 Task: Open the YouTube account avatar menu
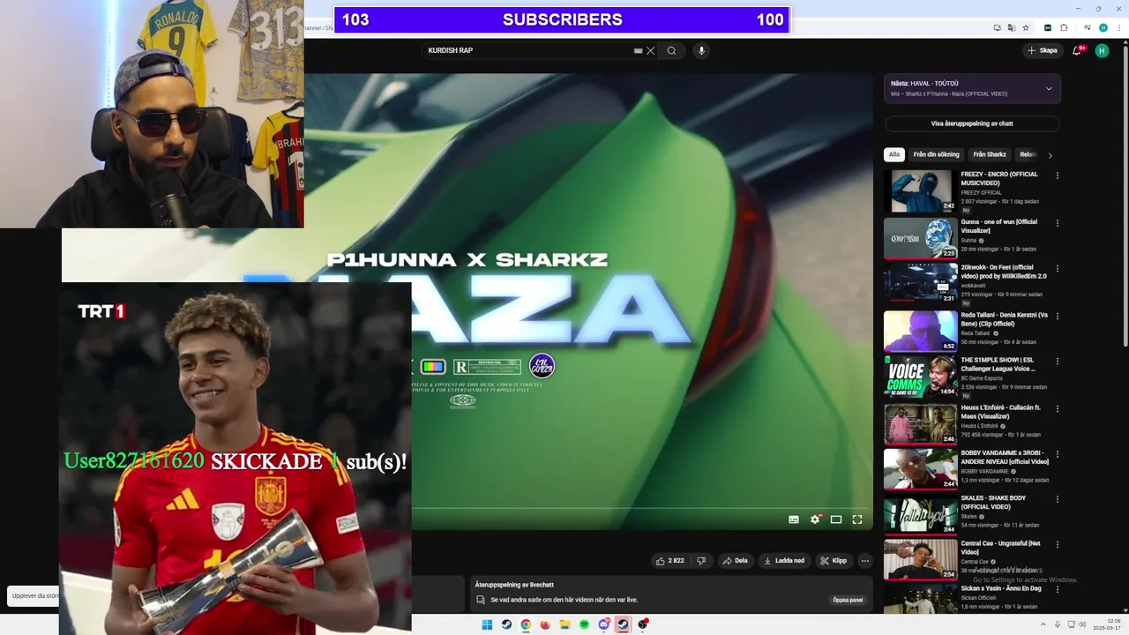(1102, 50)
